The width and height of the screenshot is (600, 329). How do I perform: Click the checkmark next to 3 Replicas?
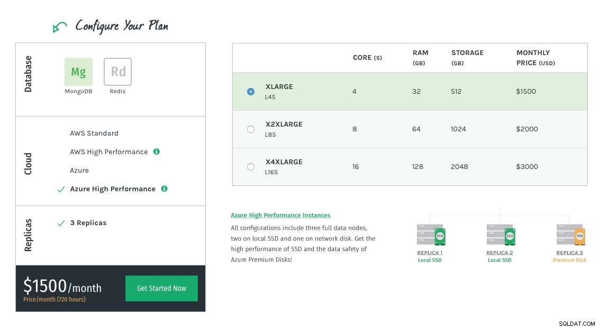click(61, 223)
